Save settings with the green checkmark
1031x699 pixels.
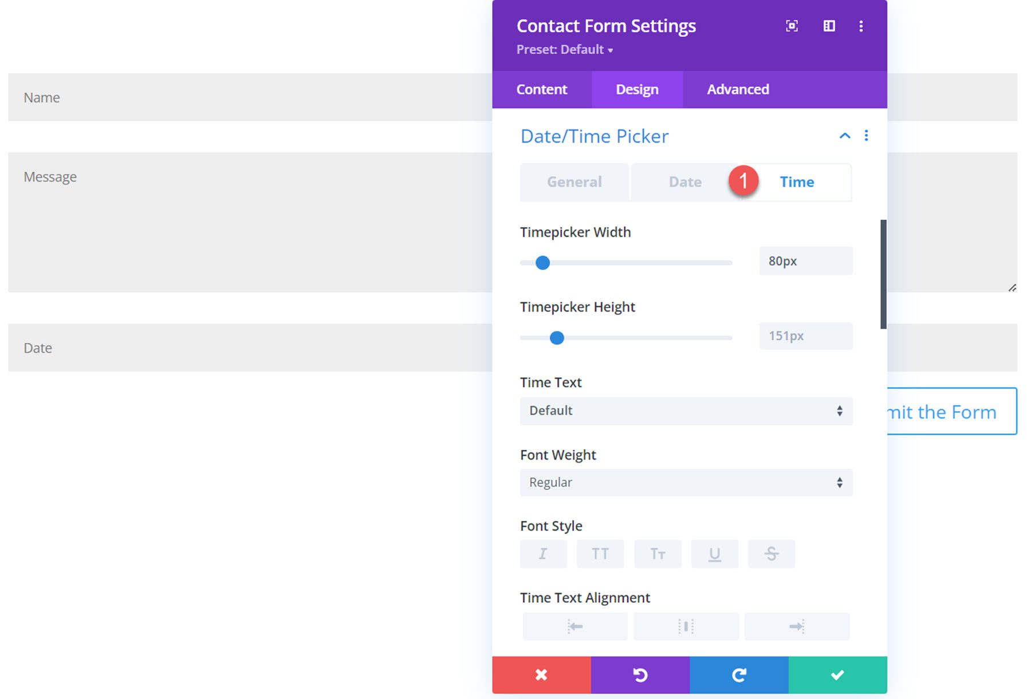pyautogui.click(x=837, y=675)
